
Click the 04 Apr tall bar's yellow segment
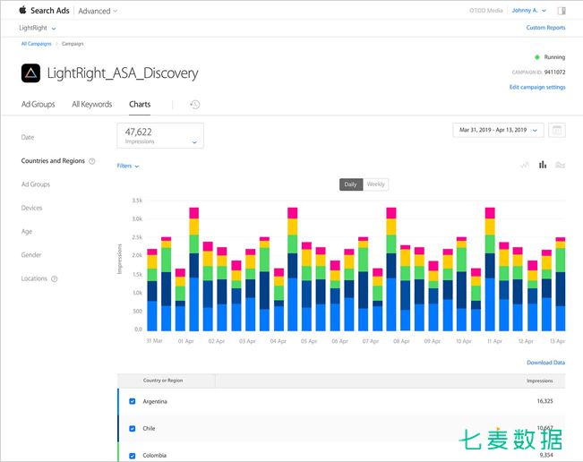pyautogui.click(x=293, y=227)
